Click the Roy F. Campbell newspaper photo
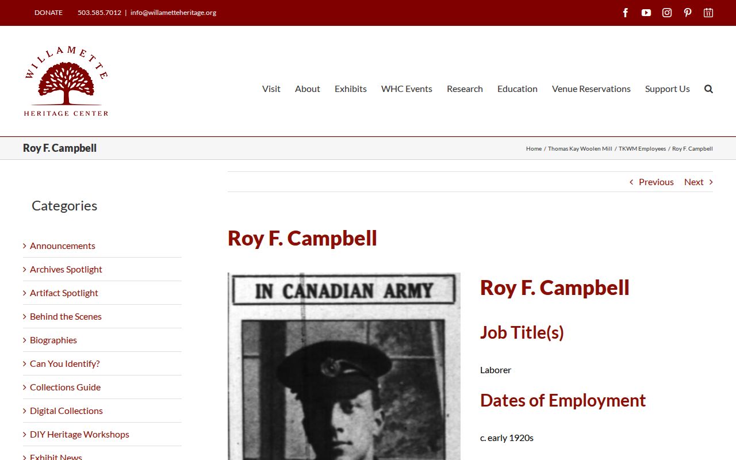Screen dimensions: 736x460 pos(344,366)
